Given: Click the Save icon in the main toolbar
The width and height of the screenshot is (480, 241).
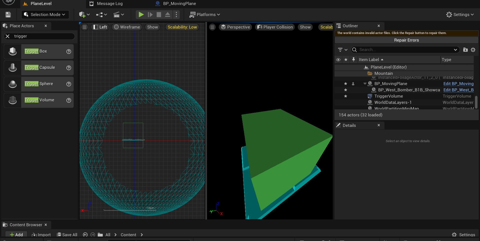Looking at the screenshot, I should point(8,15).
